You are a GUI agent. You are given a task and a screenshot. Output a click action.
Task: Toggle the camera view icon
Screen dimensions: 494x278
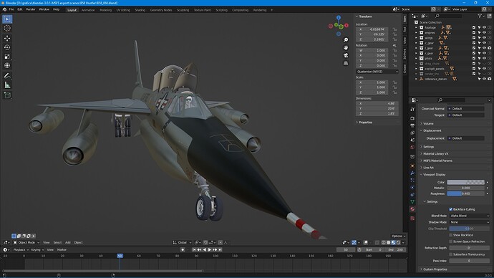(x=346, y=55)
